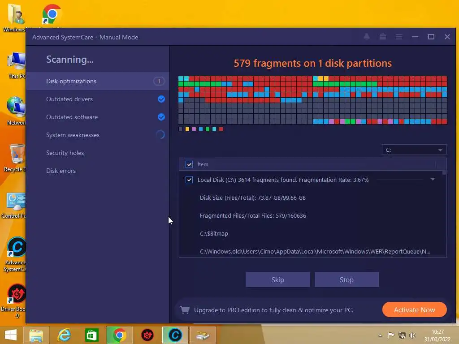Click the 579 fragments heading
This screenshot has width=459, height=344.
[312, 63]
